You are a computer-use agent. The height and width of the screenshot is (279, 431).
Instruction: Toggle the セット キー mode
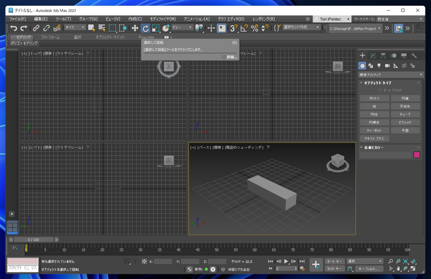coord(335,269)
